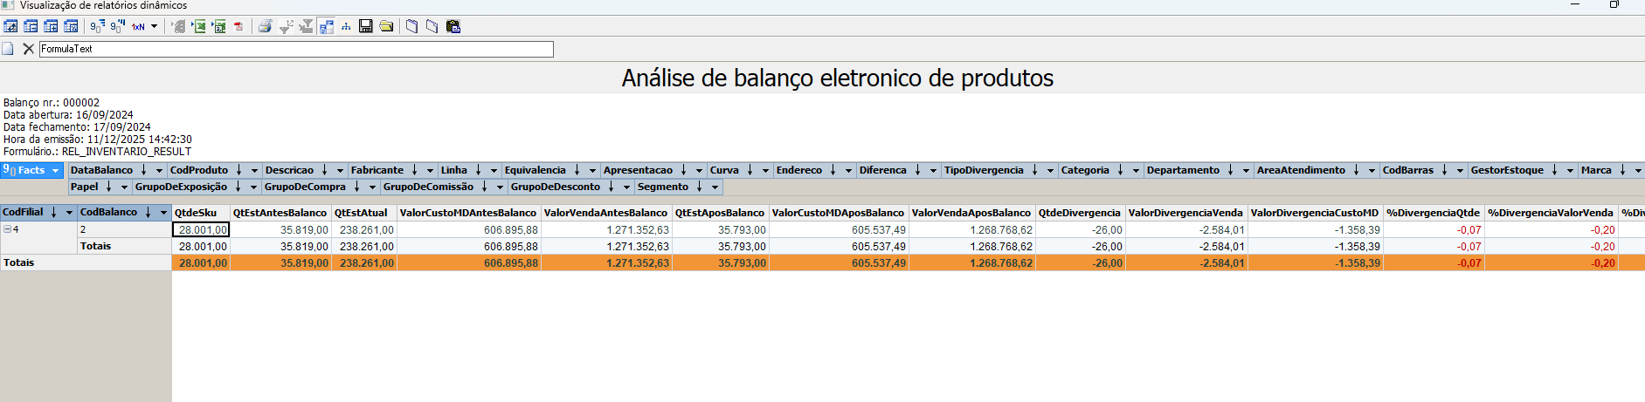Click the ValorVendaAposBalanco column header

click(972, 213)
